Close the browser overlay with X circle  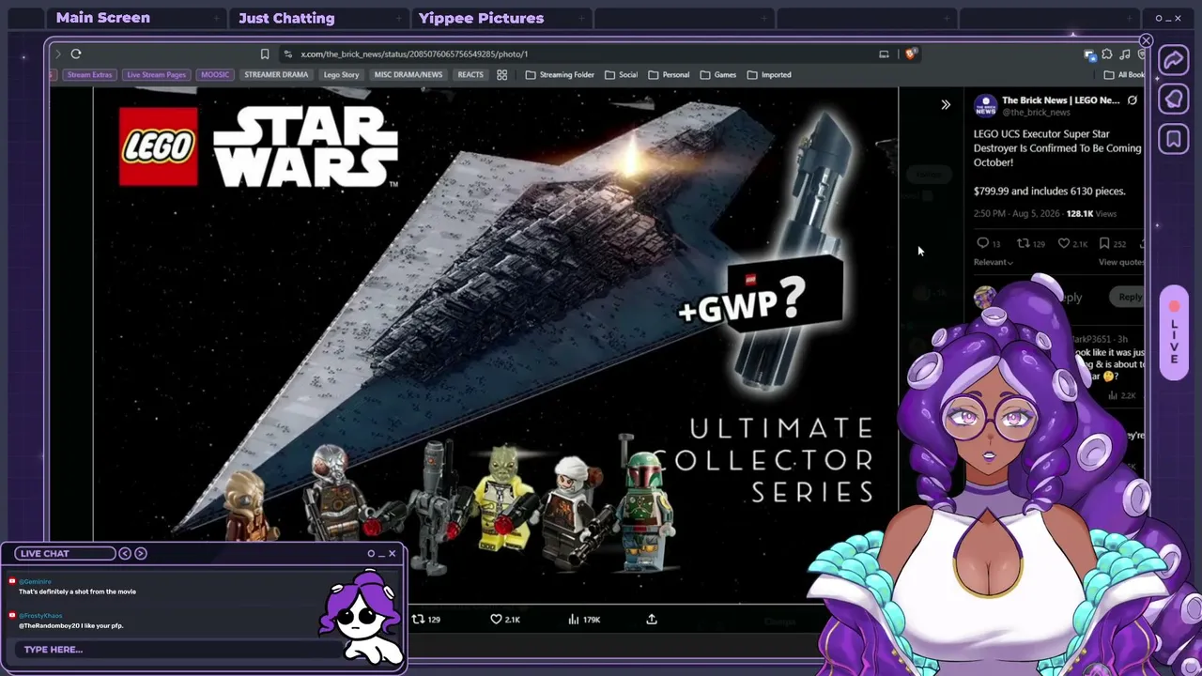coord(1146,41)
